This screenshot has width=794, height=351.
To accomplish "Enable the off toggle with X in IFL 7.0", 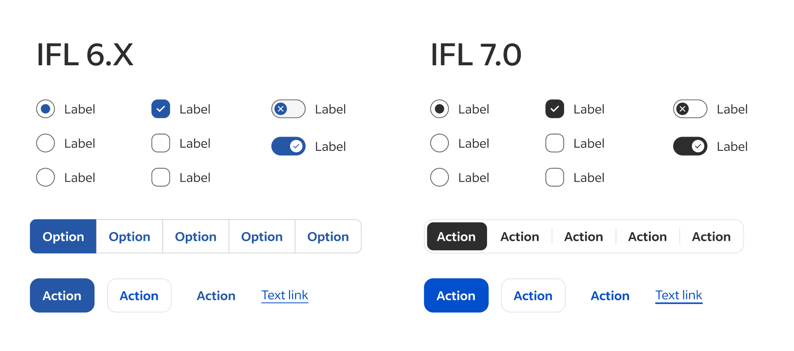I will point(690,109).
